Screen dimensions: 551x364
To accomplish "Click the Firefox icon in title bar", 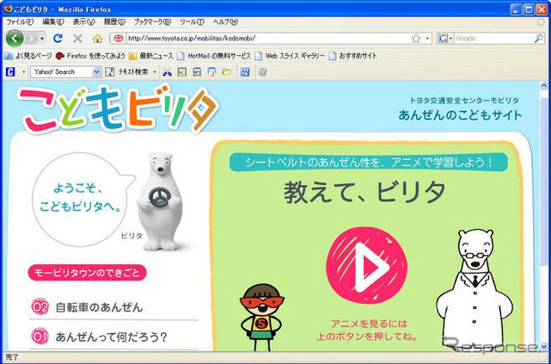I will (x=8, y=8).
